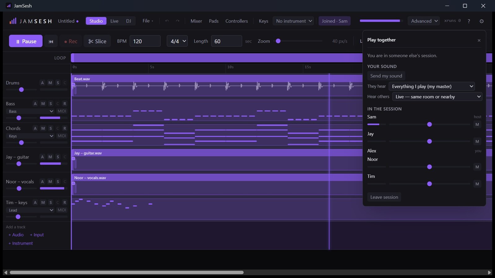This screenshot has width=495, height=278.
Task: Start recording with the Rec button
Action: pos(71,41)
